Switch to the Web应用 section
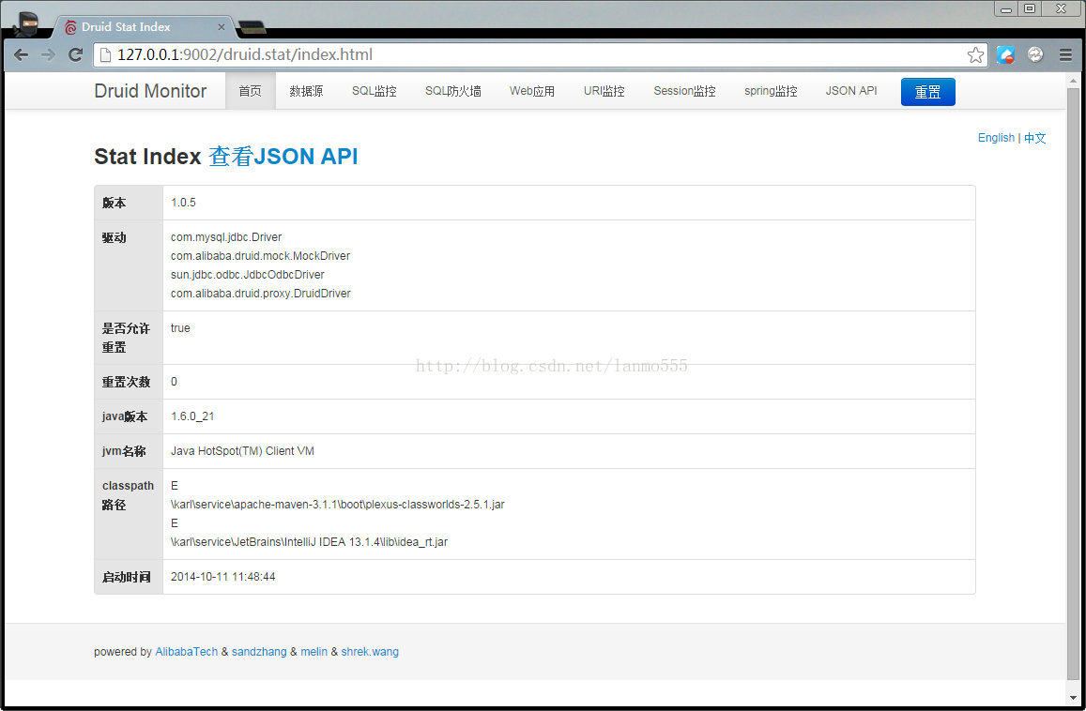The width and height of the screenshot is (1086, 711). tap(532, 91)
